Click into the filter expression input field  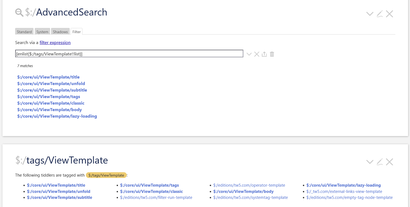[129, 54]
